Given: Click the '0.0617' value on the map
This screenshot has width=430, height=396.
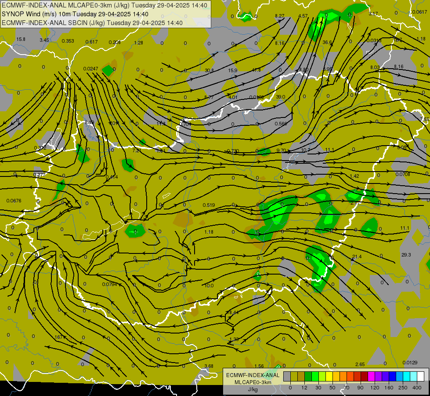Looking at the screenshot, I should click(x=419, y=12).
